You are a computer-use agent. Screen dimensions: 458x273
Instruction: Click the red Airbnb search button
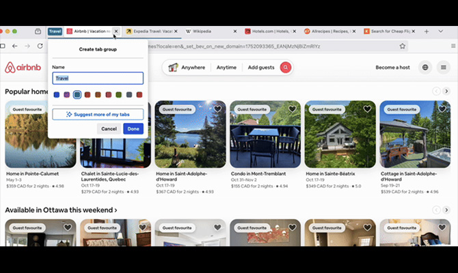(285, 68)
